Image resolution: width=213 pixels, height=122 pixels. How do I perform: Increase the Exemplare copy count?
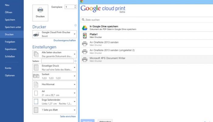click(x=75, y=6)
